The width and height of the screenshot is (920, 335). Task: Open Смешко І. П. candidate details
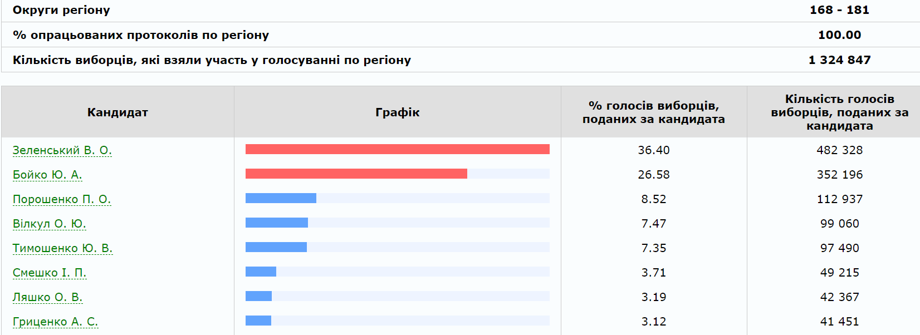[50, 273]
